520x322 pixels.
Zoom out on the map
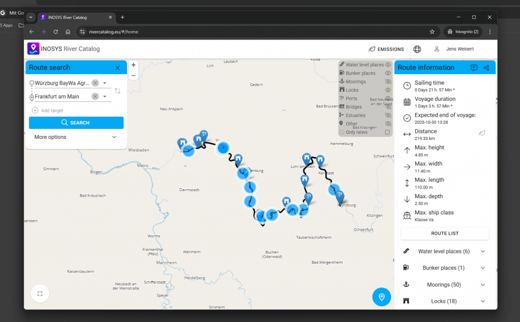[x=133, y=76]
